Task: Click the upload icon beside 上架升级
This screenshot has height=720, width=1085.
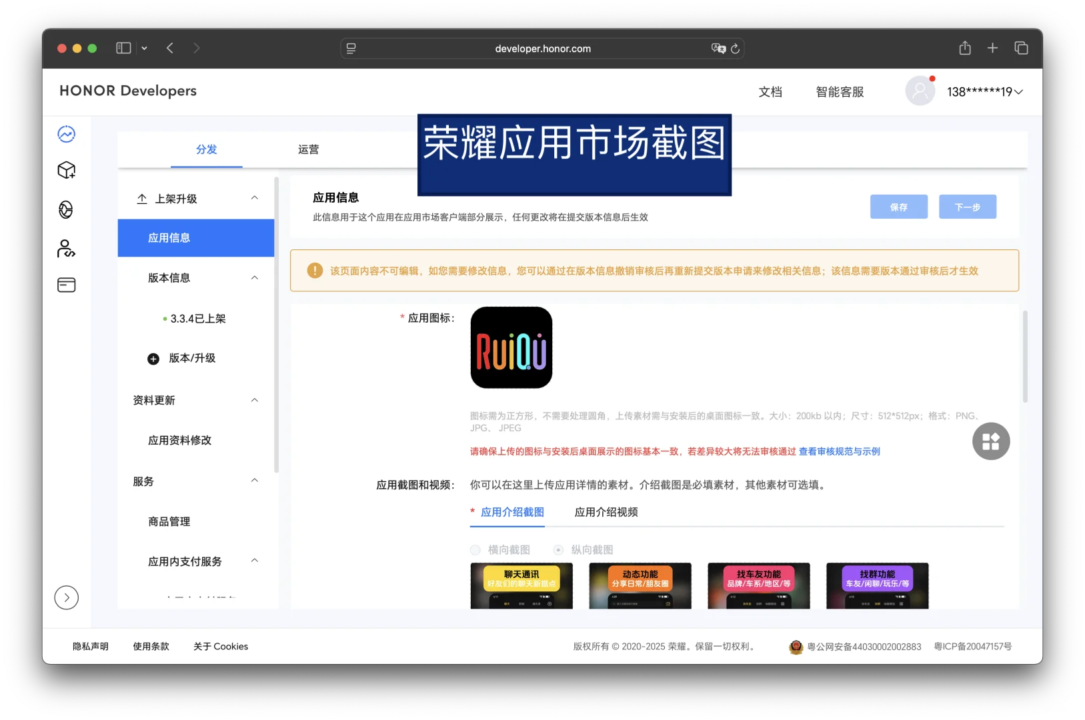Action: (x=142, y=199)
